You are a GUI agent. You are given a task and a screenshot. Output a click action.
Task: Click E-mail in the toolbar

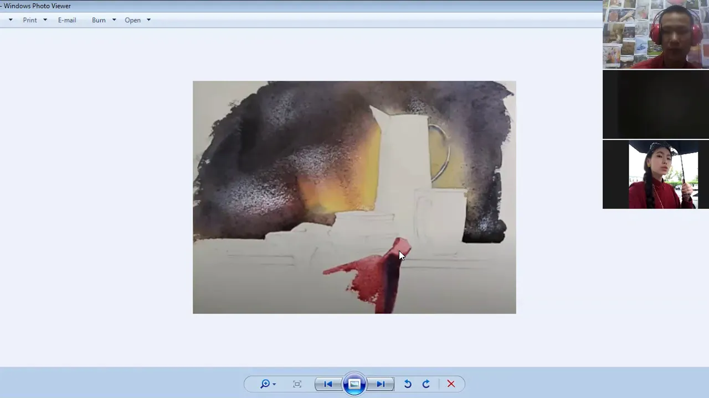tap(67, 20)
